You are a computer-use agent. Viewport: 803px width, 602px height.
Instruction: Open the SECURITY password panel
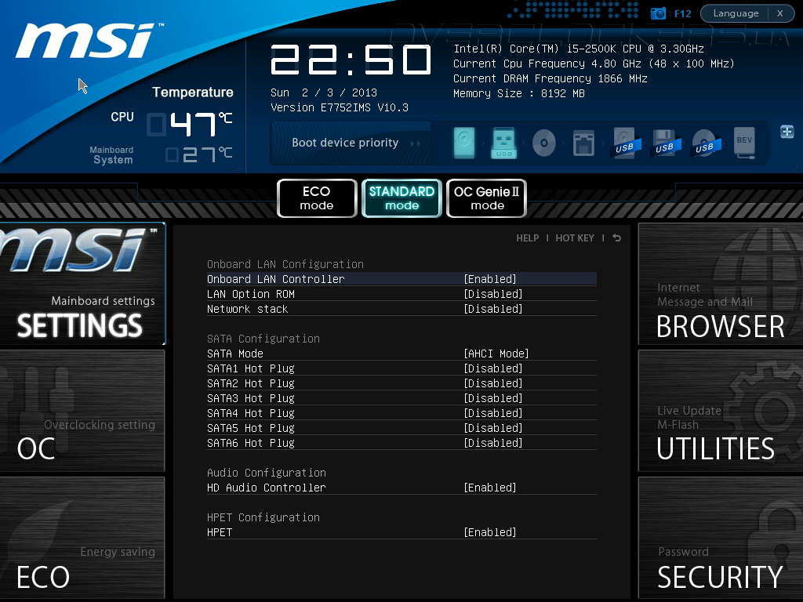coord(721,538)
